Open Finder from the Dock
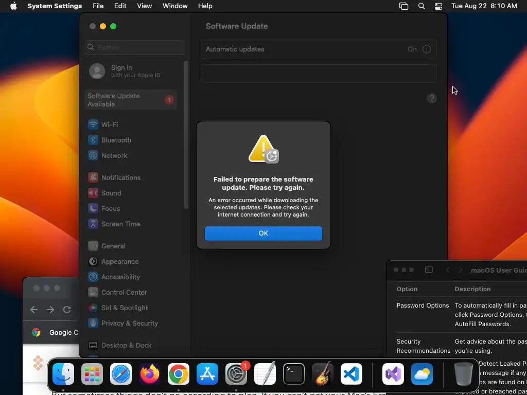The width and height of the screenshot is (527, 395). coord(63,374)
